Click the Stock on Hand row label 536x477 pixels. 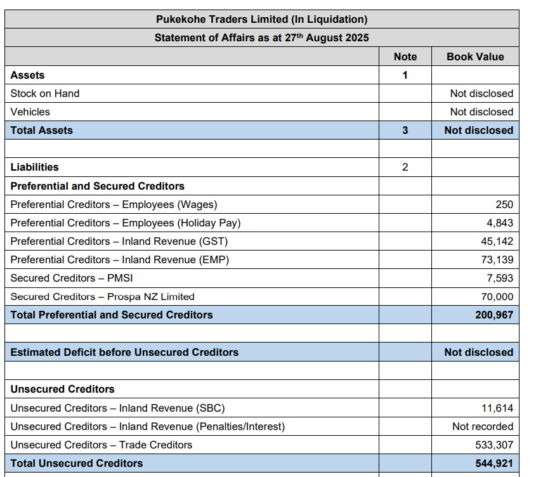pos(45,93)
